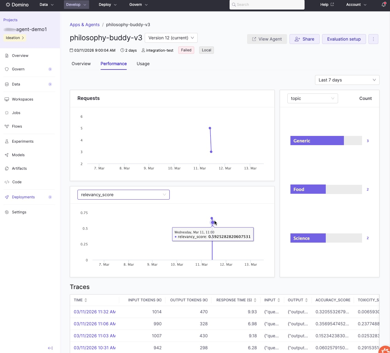Collapse the sidebar with arrow icon

(50, 348)
